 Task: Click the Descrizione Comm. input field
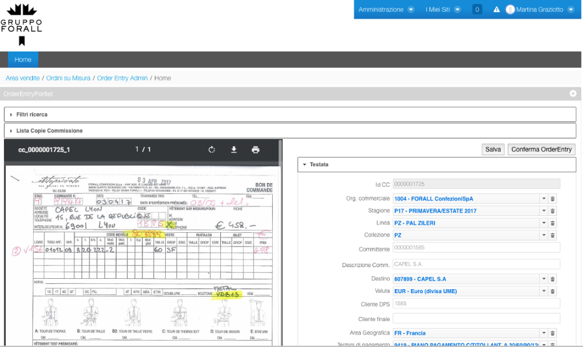[x=476, y=265]
